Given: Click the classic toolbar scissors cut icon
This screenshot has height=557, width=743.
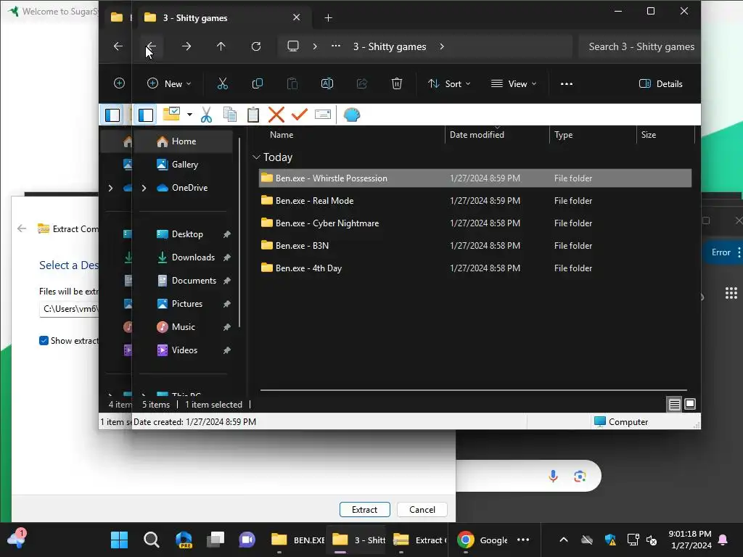Looking at the screenshot, I should tap(206, 115).
